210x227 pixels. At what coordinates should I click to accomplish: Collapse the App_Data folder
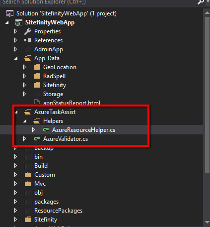click(16, 58)
